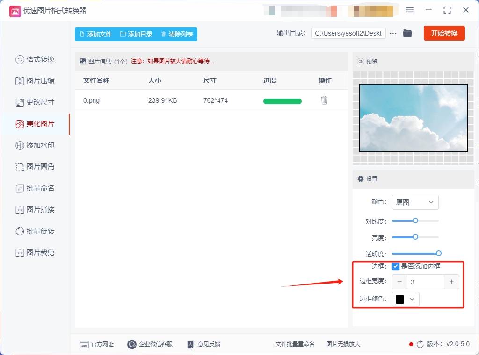Expand the output directory path options

click(393, 33)
